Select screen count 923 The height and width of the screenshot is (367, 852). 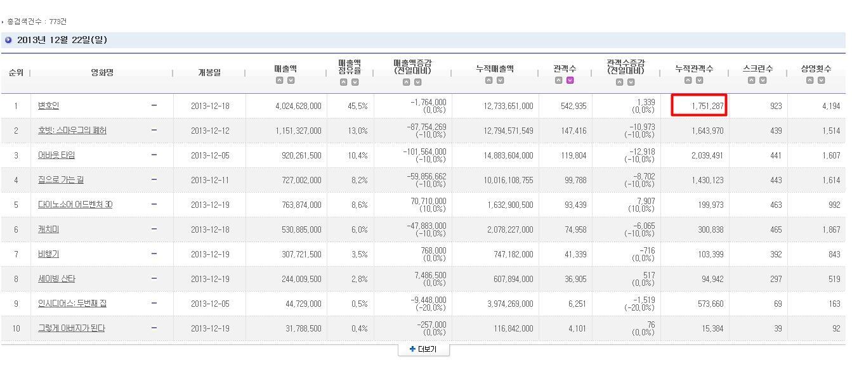776,106
